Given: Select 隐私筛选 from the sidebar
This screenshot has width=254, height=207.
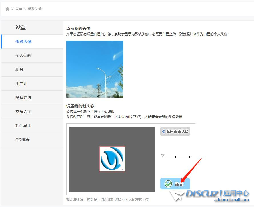Looking at the screenshot, I should pos(23,98).
